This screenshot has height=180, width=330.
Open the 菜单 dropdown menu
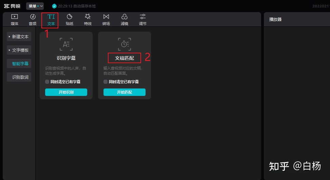[35, 6]
